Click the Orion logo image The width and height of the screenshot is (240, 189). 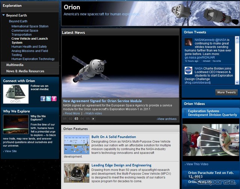(16, 94)
